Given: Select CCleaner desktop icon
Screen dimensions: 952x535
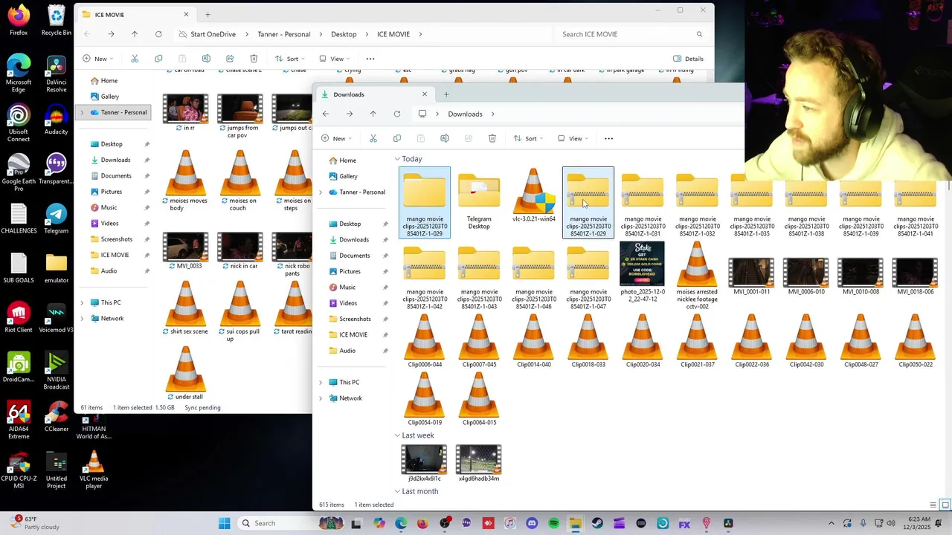Looking at the screenshot, I should tap(57, 416).
